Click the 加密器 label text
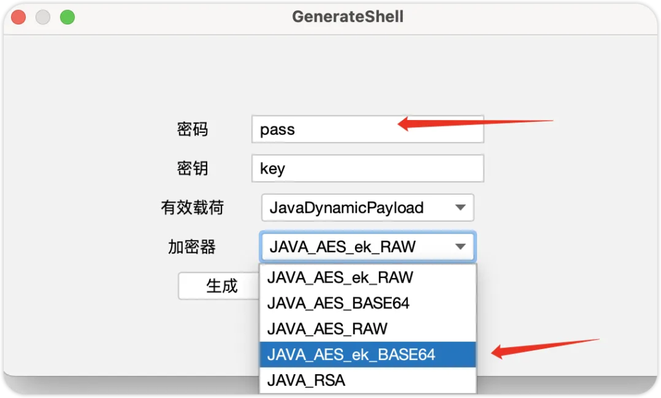Screen dimensions: 661x398 coord(192,247)
